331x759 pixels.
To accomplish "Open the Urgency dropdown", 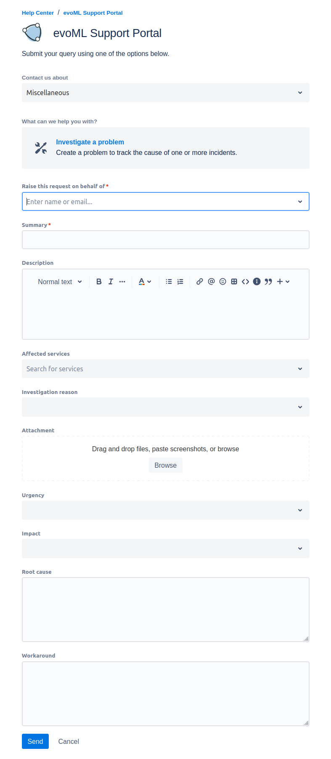I will coord(166,510).
